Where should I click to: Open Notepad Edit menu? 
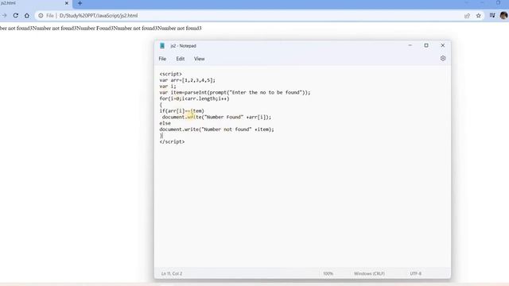coord(181,59)
